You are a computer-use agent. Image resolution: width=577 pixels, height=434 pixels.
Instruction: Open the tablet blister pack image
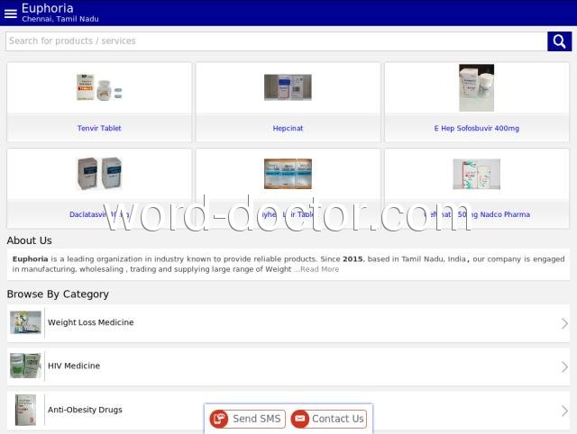[288, 174]
